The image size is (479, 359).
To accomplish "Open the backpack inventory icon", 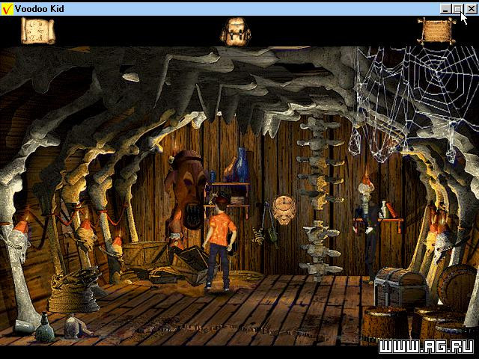I will click(x=235, y=31).
